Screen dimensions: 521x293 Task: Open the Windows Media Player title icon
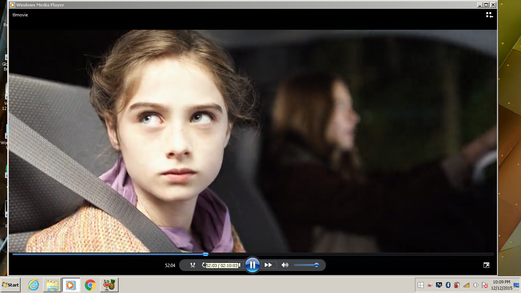(x=13, y=5)
